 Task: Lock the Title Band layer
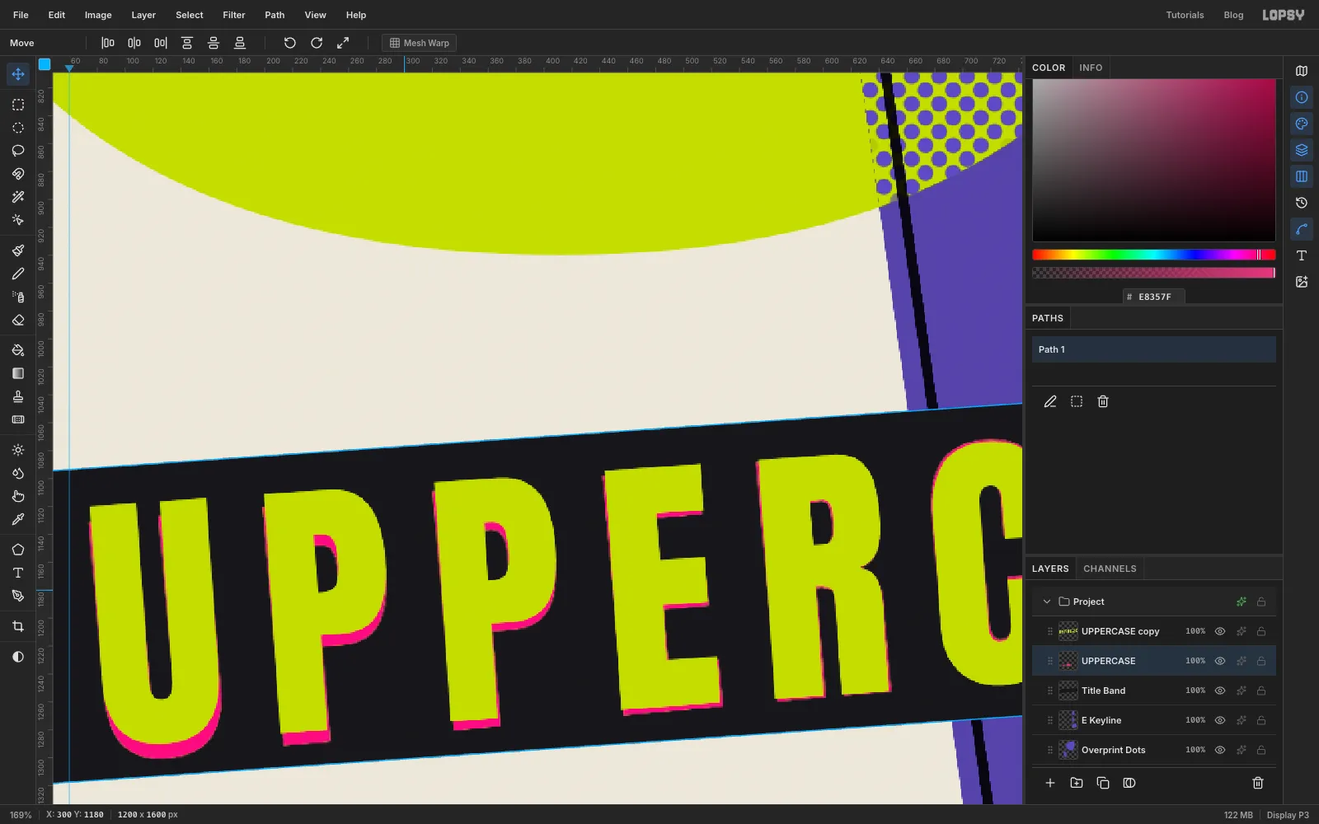pyautogui.click(x=1261, y=691)
